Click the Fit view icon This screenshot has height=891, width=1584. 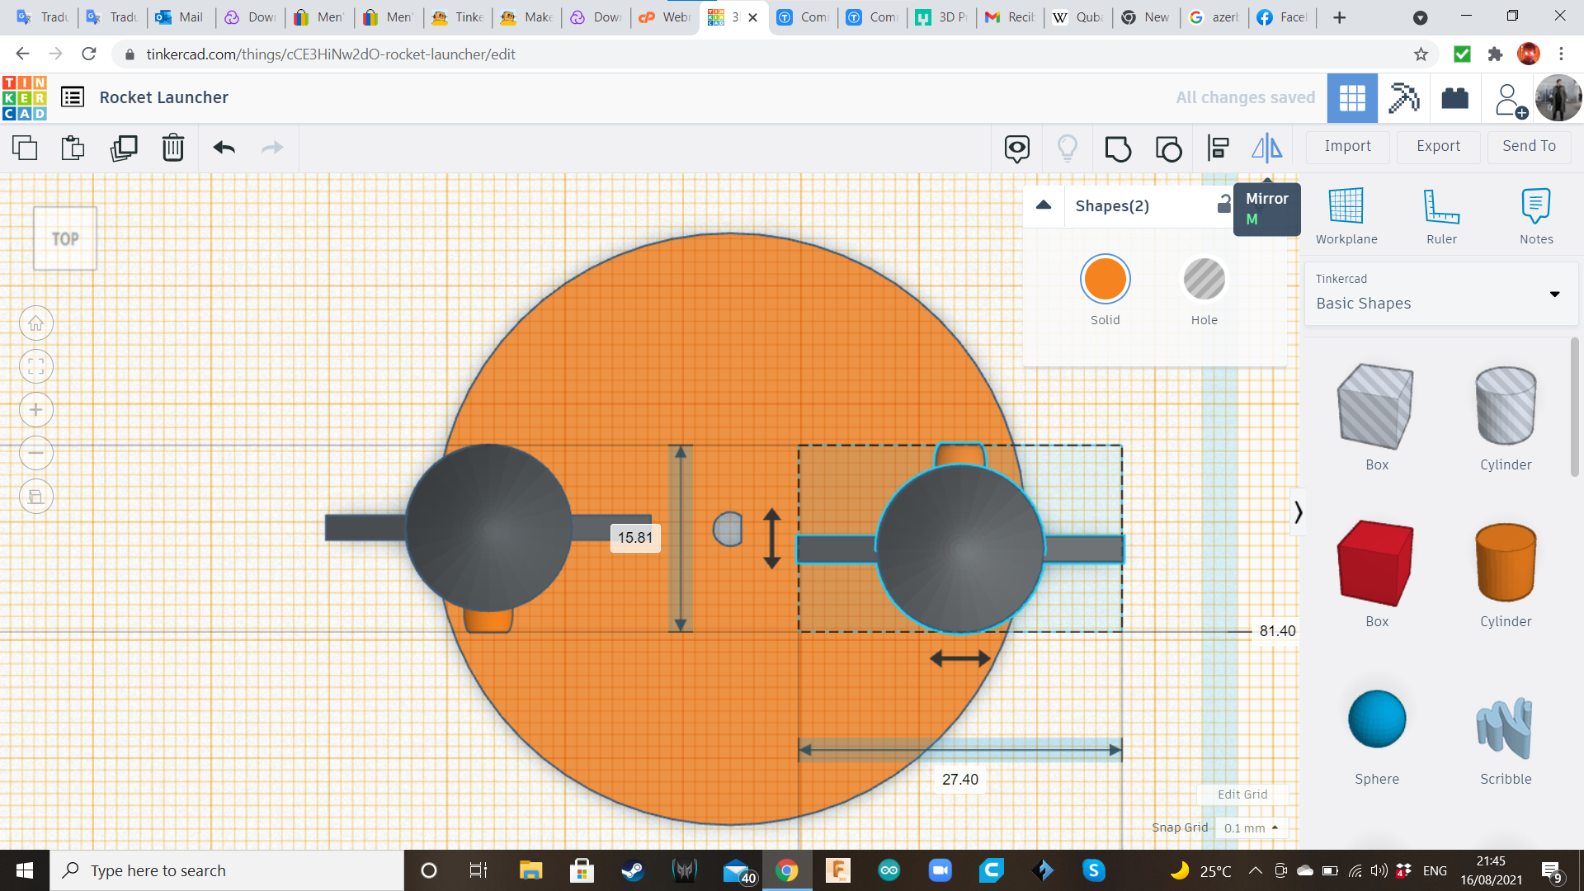tap(35, 365)
